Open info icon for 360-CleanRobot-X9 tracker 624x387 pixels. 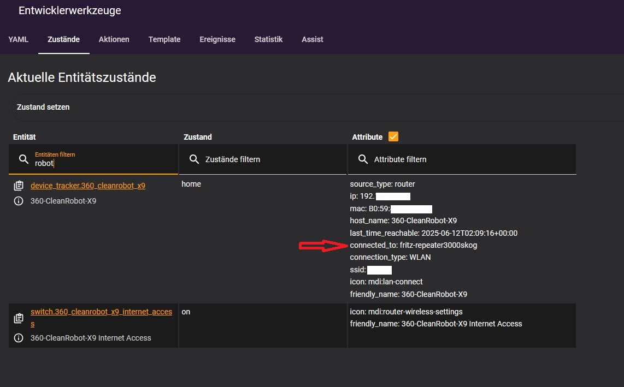19,201
